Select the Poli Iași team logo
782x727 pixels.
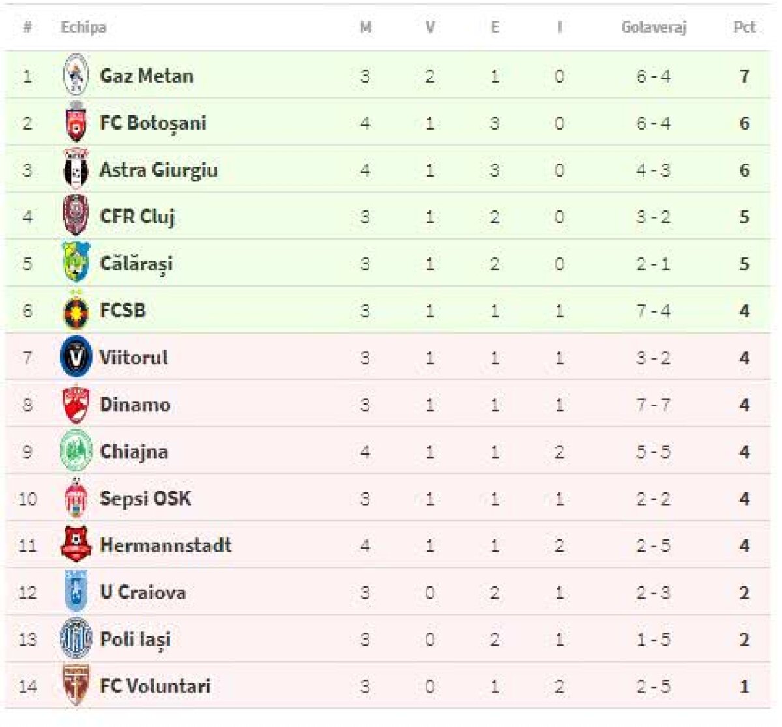pyautogui.click(x=76, y=639)
